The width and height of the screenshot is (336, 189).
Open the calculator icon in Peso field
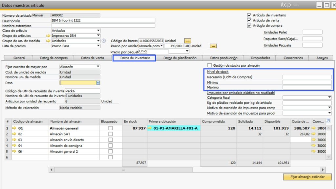pos(98,83)
